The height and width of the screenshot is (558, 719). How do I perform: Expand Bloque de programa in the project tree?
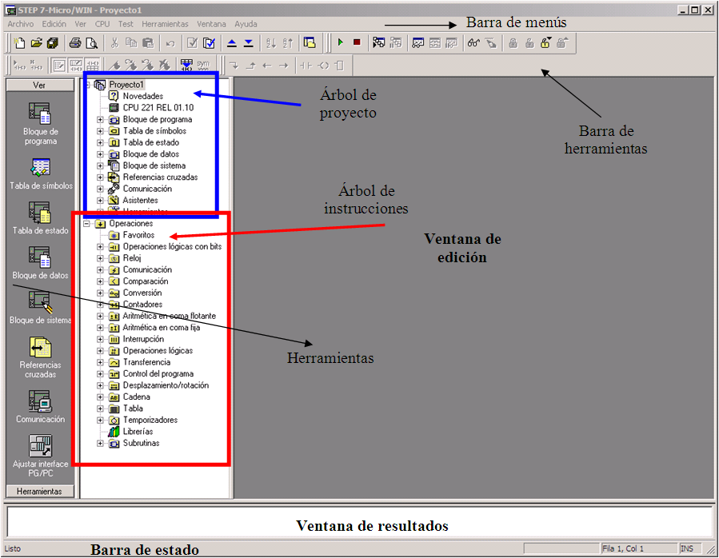pos(99,118)
